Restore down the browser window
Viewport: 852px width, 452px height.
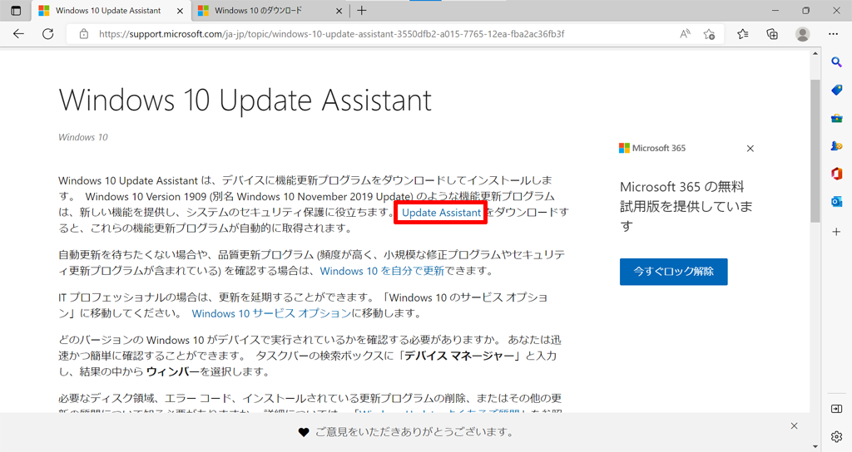[805, 10]
